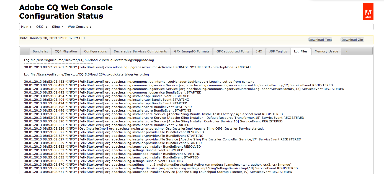Click the 'Bundle Install Task Factory,14' line

coord(153,114)
